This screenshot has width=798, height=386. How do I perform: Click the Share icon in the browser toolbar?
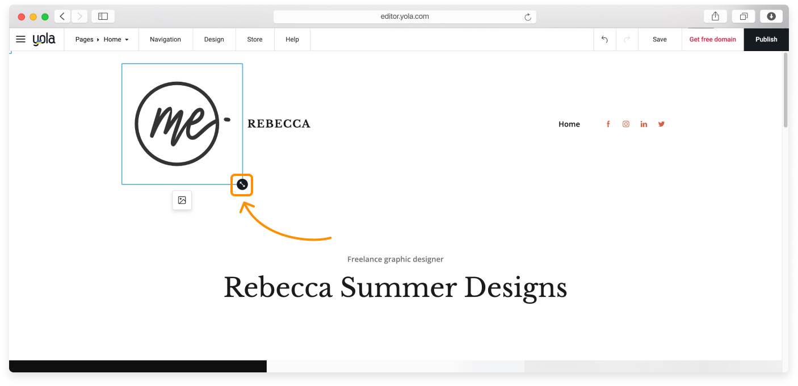coord(715,16)
